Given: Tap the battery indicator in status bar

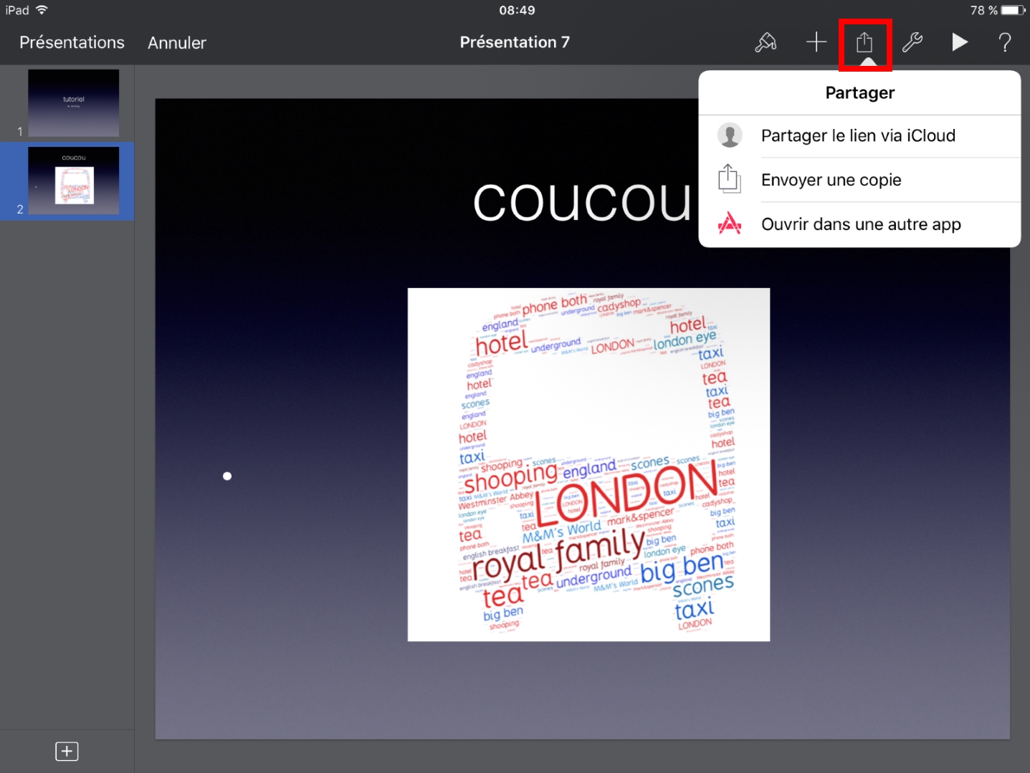Looking at the screenshot, I should [1013, 10].
